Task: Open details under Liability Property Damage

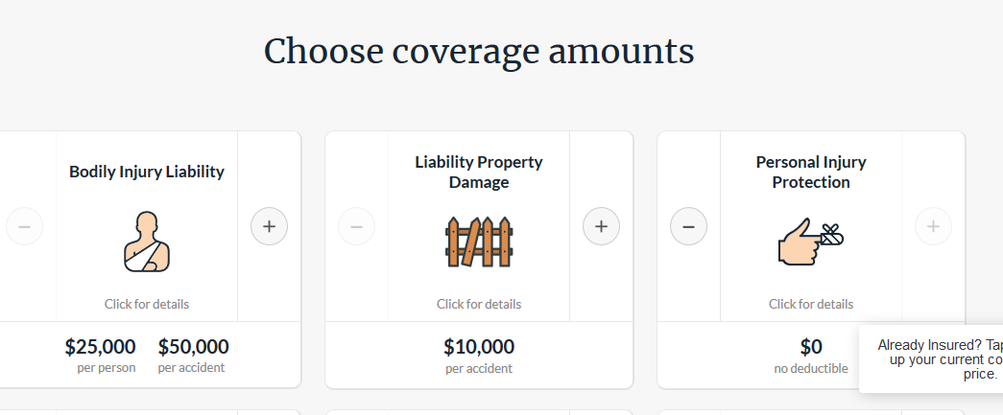Action: tap(479, 304)
